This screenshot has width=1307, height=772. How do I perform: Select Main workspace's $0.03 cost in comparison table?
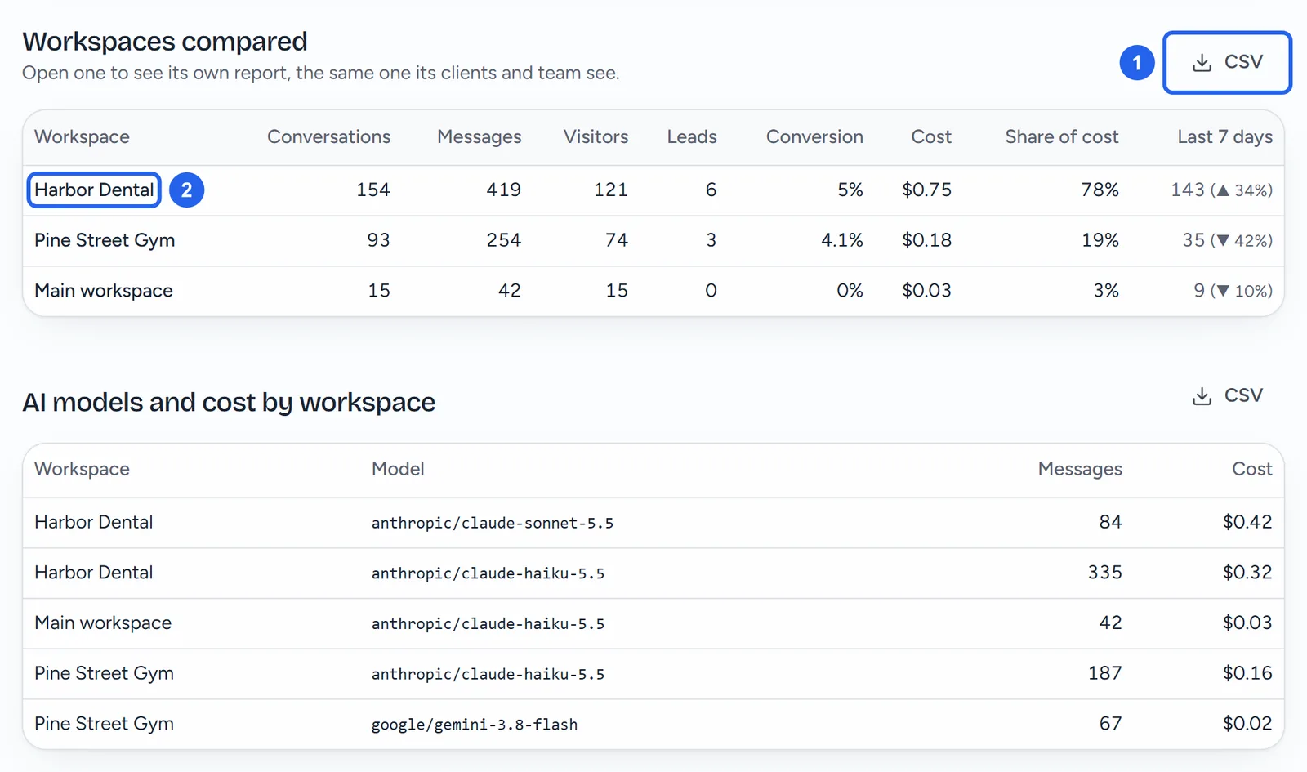click(926, 291)
